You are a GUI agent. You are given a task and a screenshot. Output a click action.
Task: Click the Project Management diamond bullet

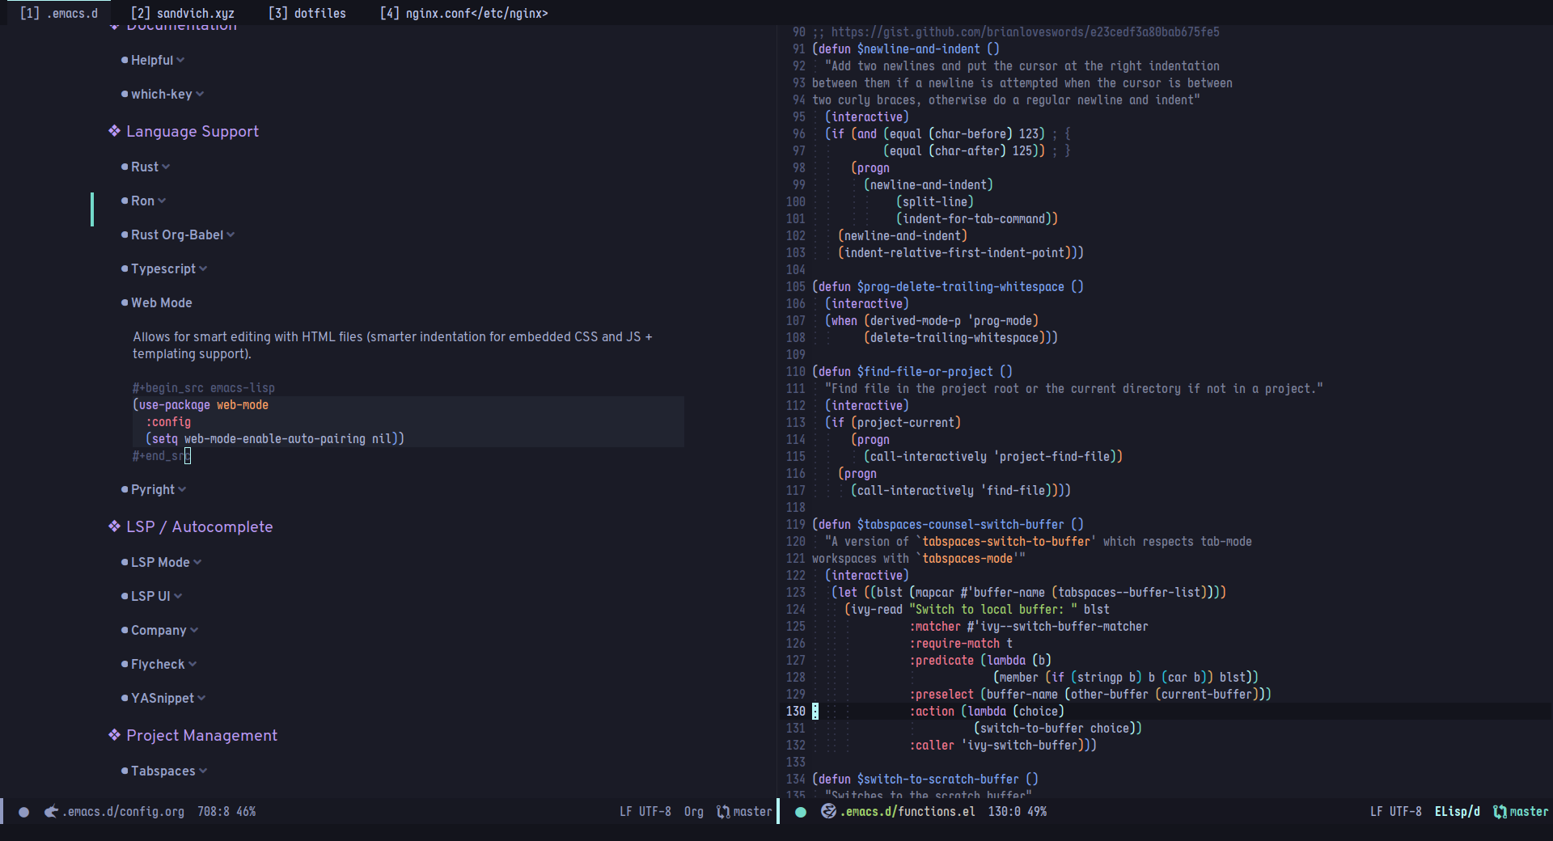(114, 735)
